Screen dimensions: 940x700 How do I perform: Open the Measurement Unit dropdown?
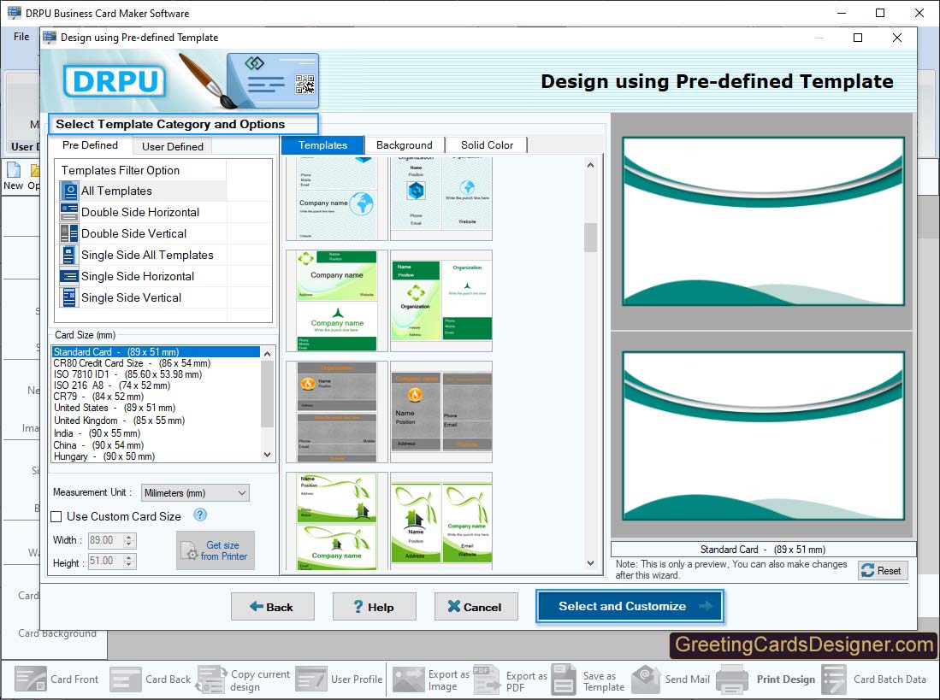(x=195, y=493)
